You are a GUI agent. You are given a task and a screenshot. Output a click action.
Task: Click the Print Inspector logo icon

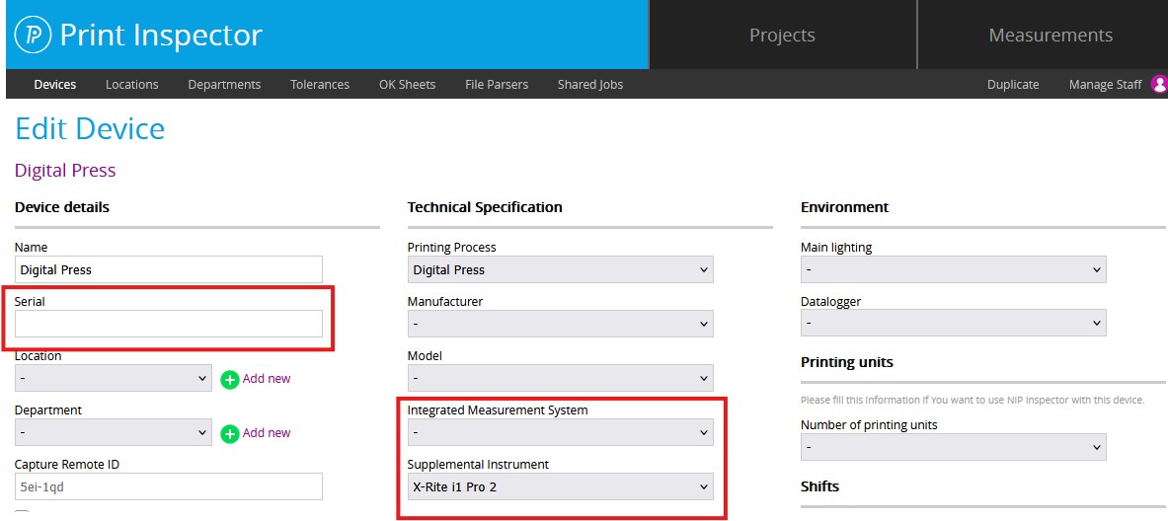(x=33, y=35)
